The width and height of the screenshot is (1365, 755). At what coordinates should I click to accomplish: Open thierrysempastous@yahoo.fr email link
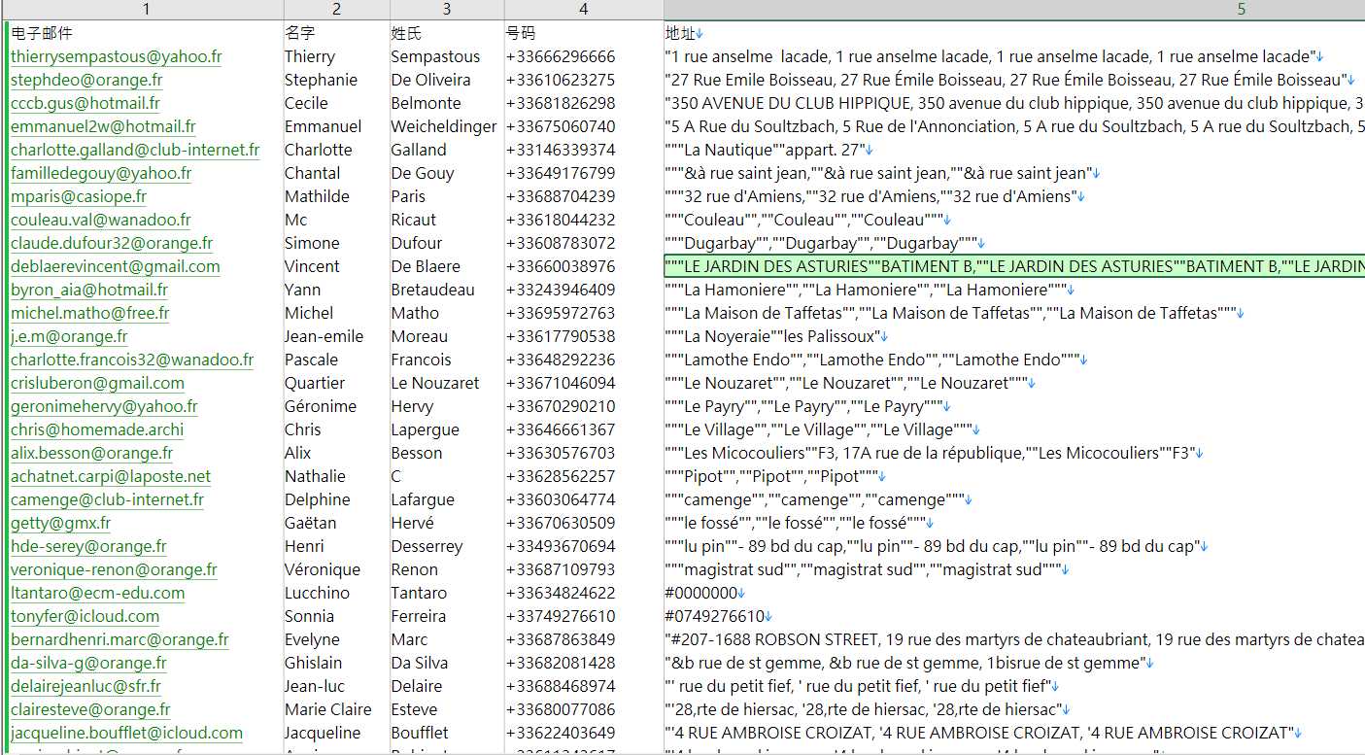116,56
